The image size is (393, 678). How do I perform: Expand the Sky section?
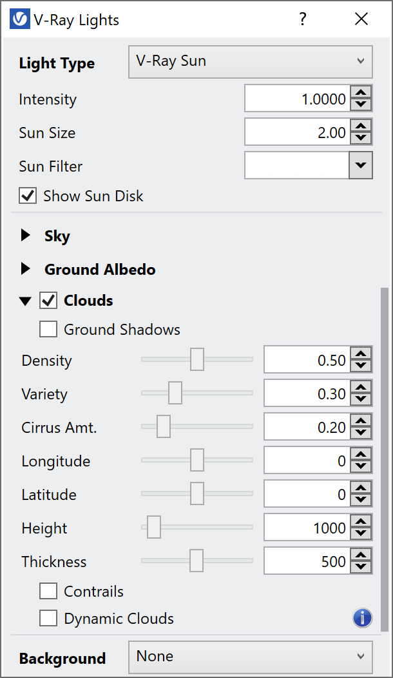[x=26, y=235]
